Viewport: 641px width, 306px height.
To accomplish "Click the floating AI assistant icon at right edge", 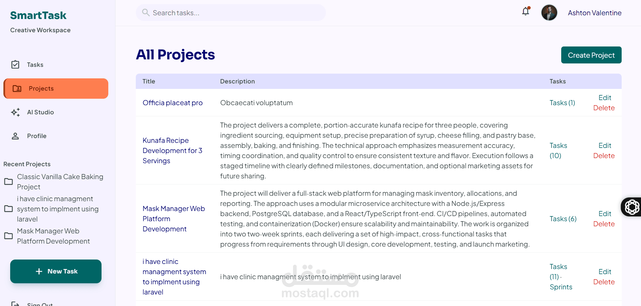I will point(632,207).
